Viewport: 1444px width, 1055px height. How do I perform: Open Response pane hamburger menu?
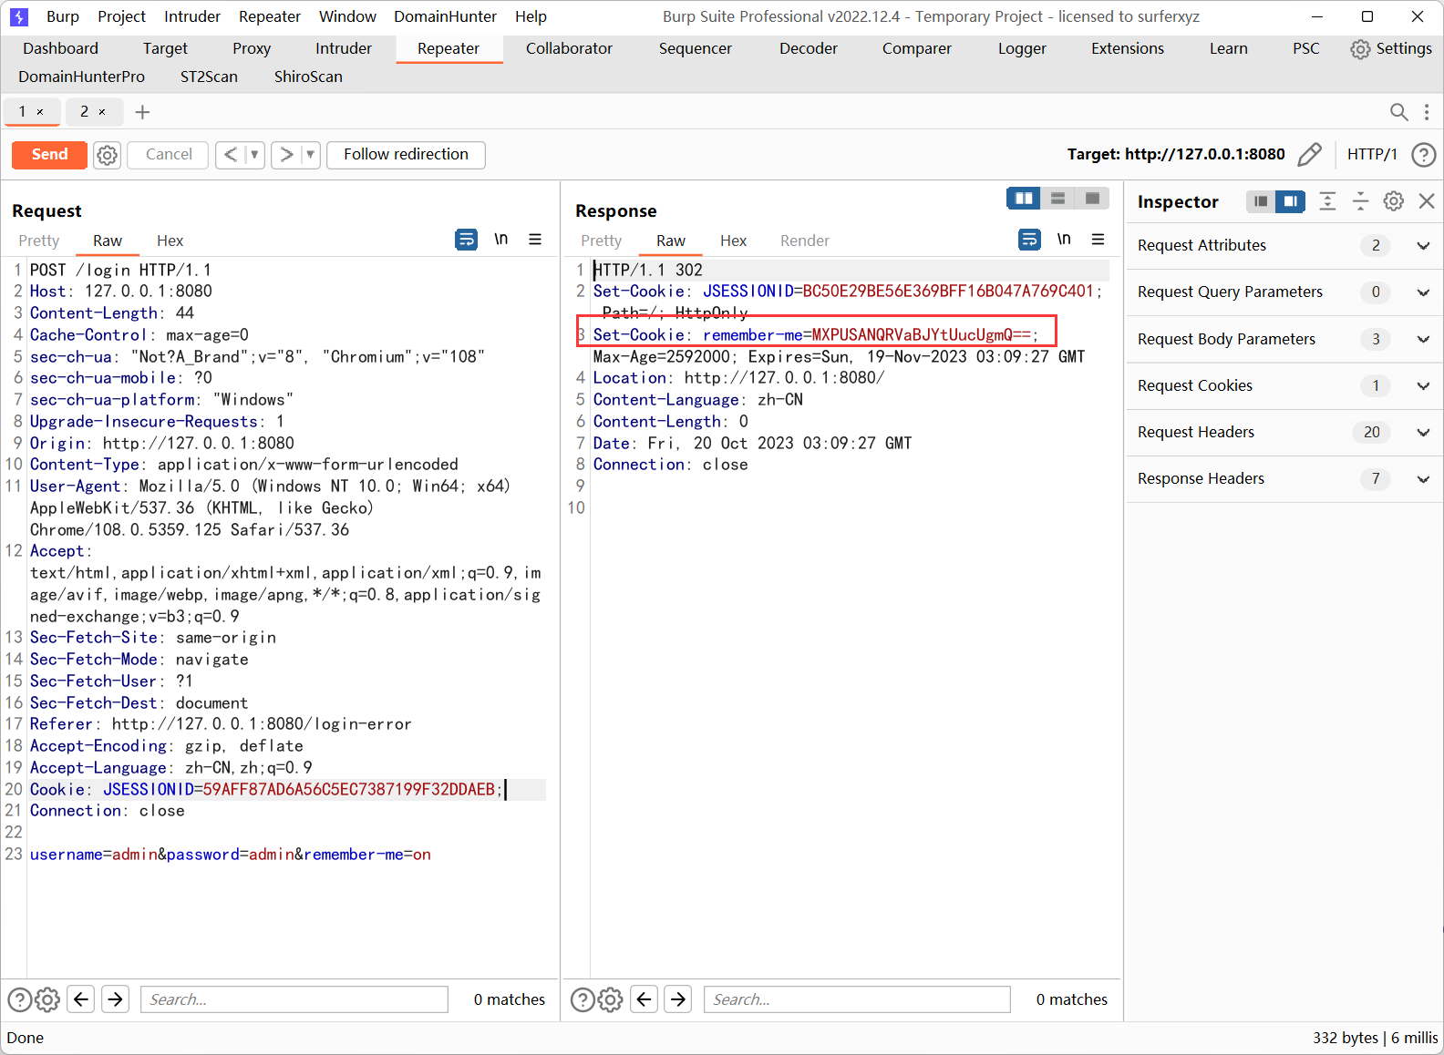[1098, 240]
